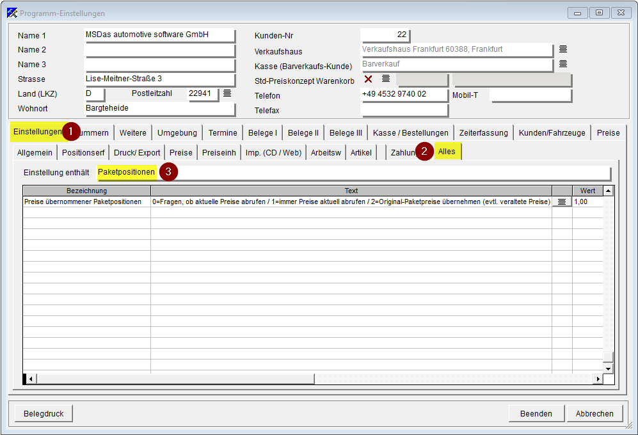638x435 pixels.
Task: Select the Artikel sub-tab
Action: pos(361,153)
